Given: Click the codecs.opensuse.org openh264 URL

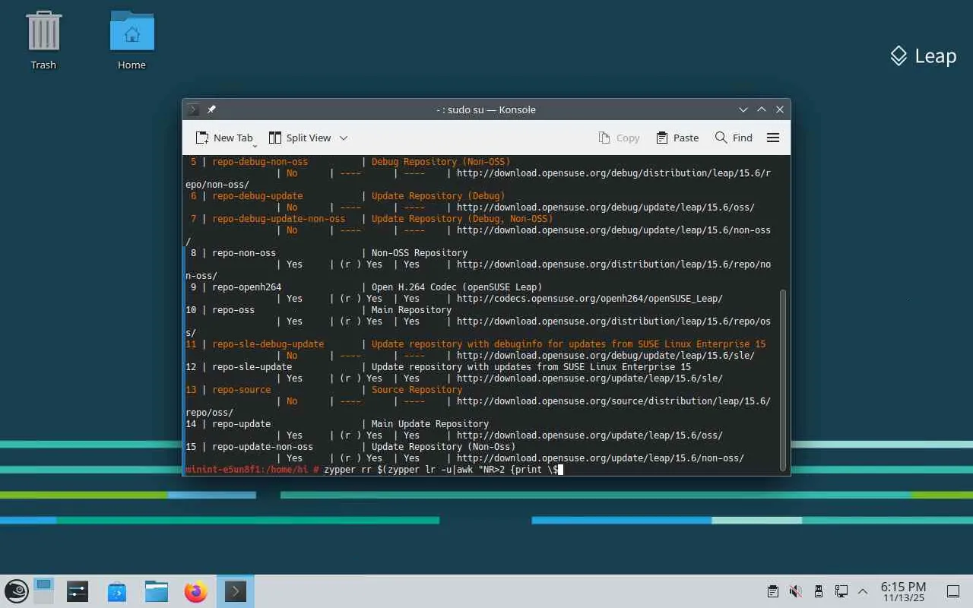Looking at the screenshot, I should (590, 299).
